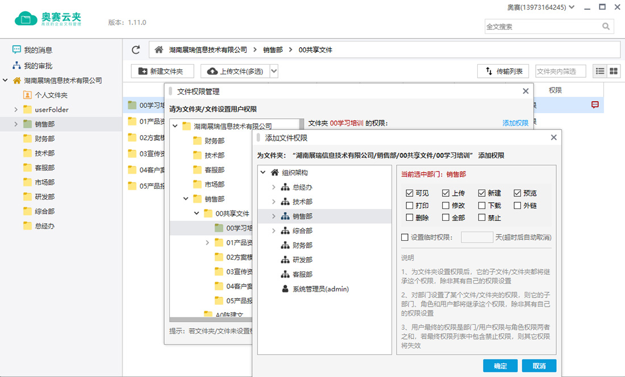Select 财务部 in the organization tree
Screen dimensions: 625x377
[302, 246]
